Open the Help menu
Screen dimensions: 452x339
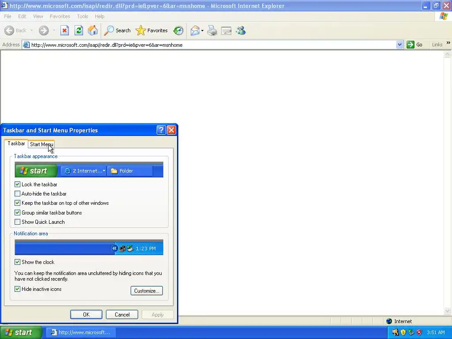pos(99,16)
